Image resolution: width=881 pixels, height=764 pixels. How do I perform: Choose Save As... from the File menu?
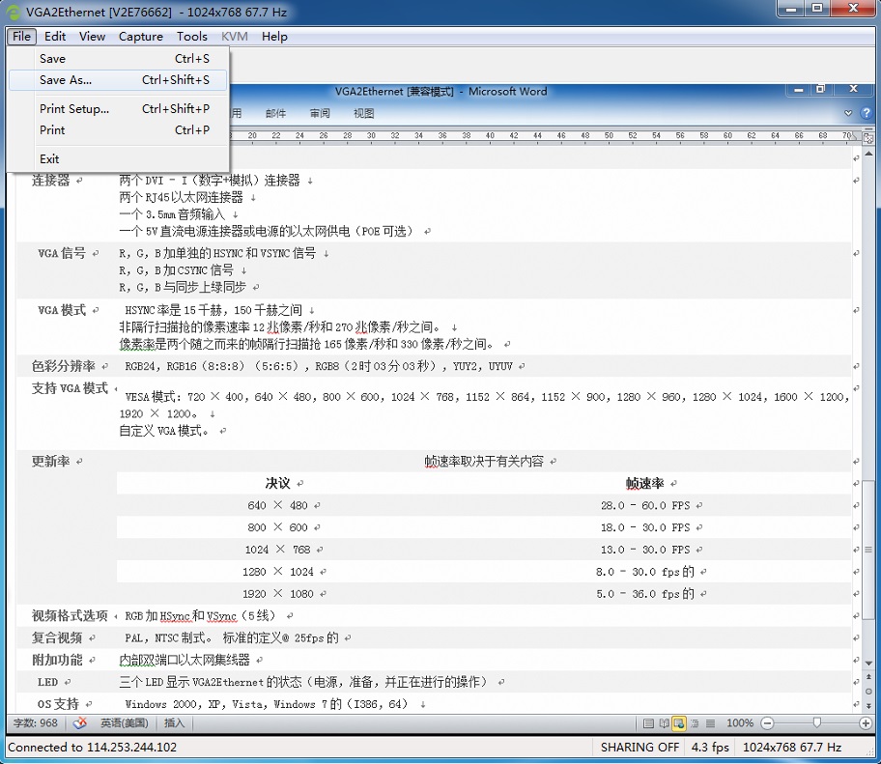(x=66, y=80)
